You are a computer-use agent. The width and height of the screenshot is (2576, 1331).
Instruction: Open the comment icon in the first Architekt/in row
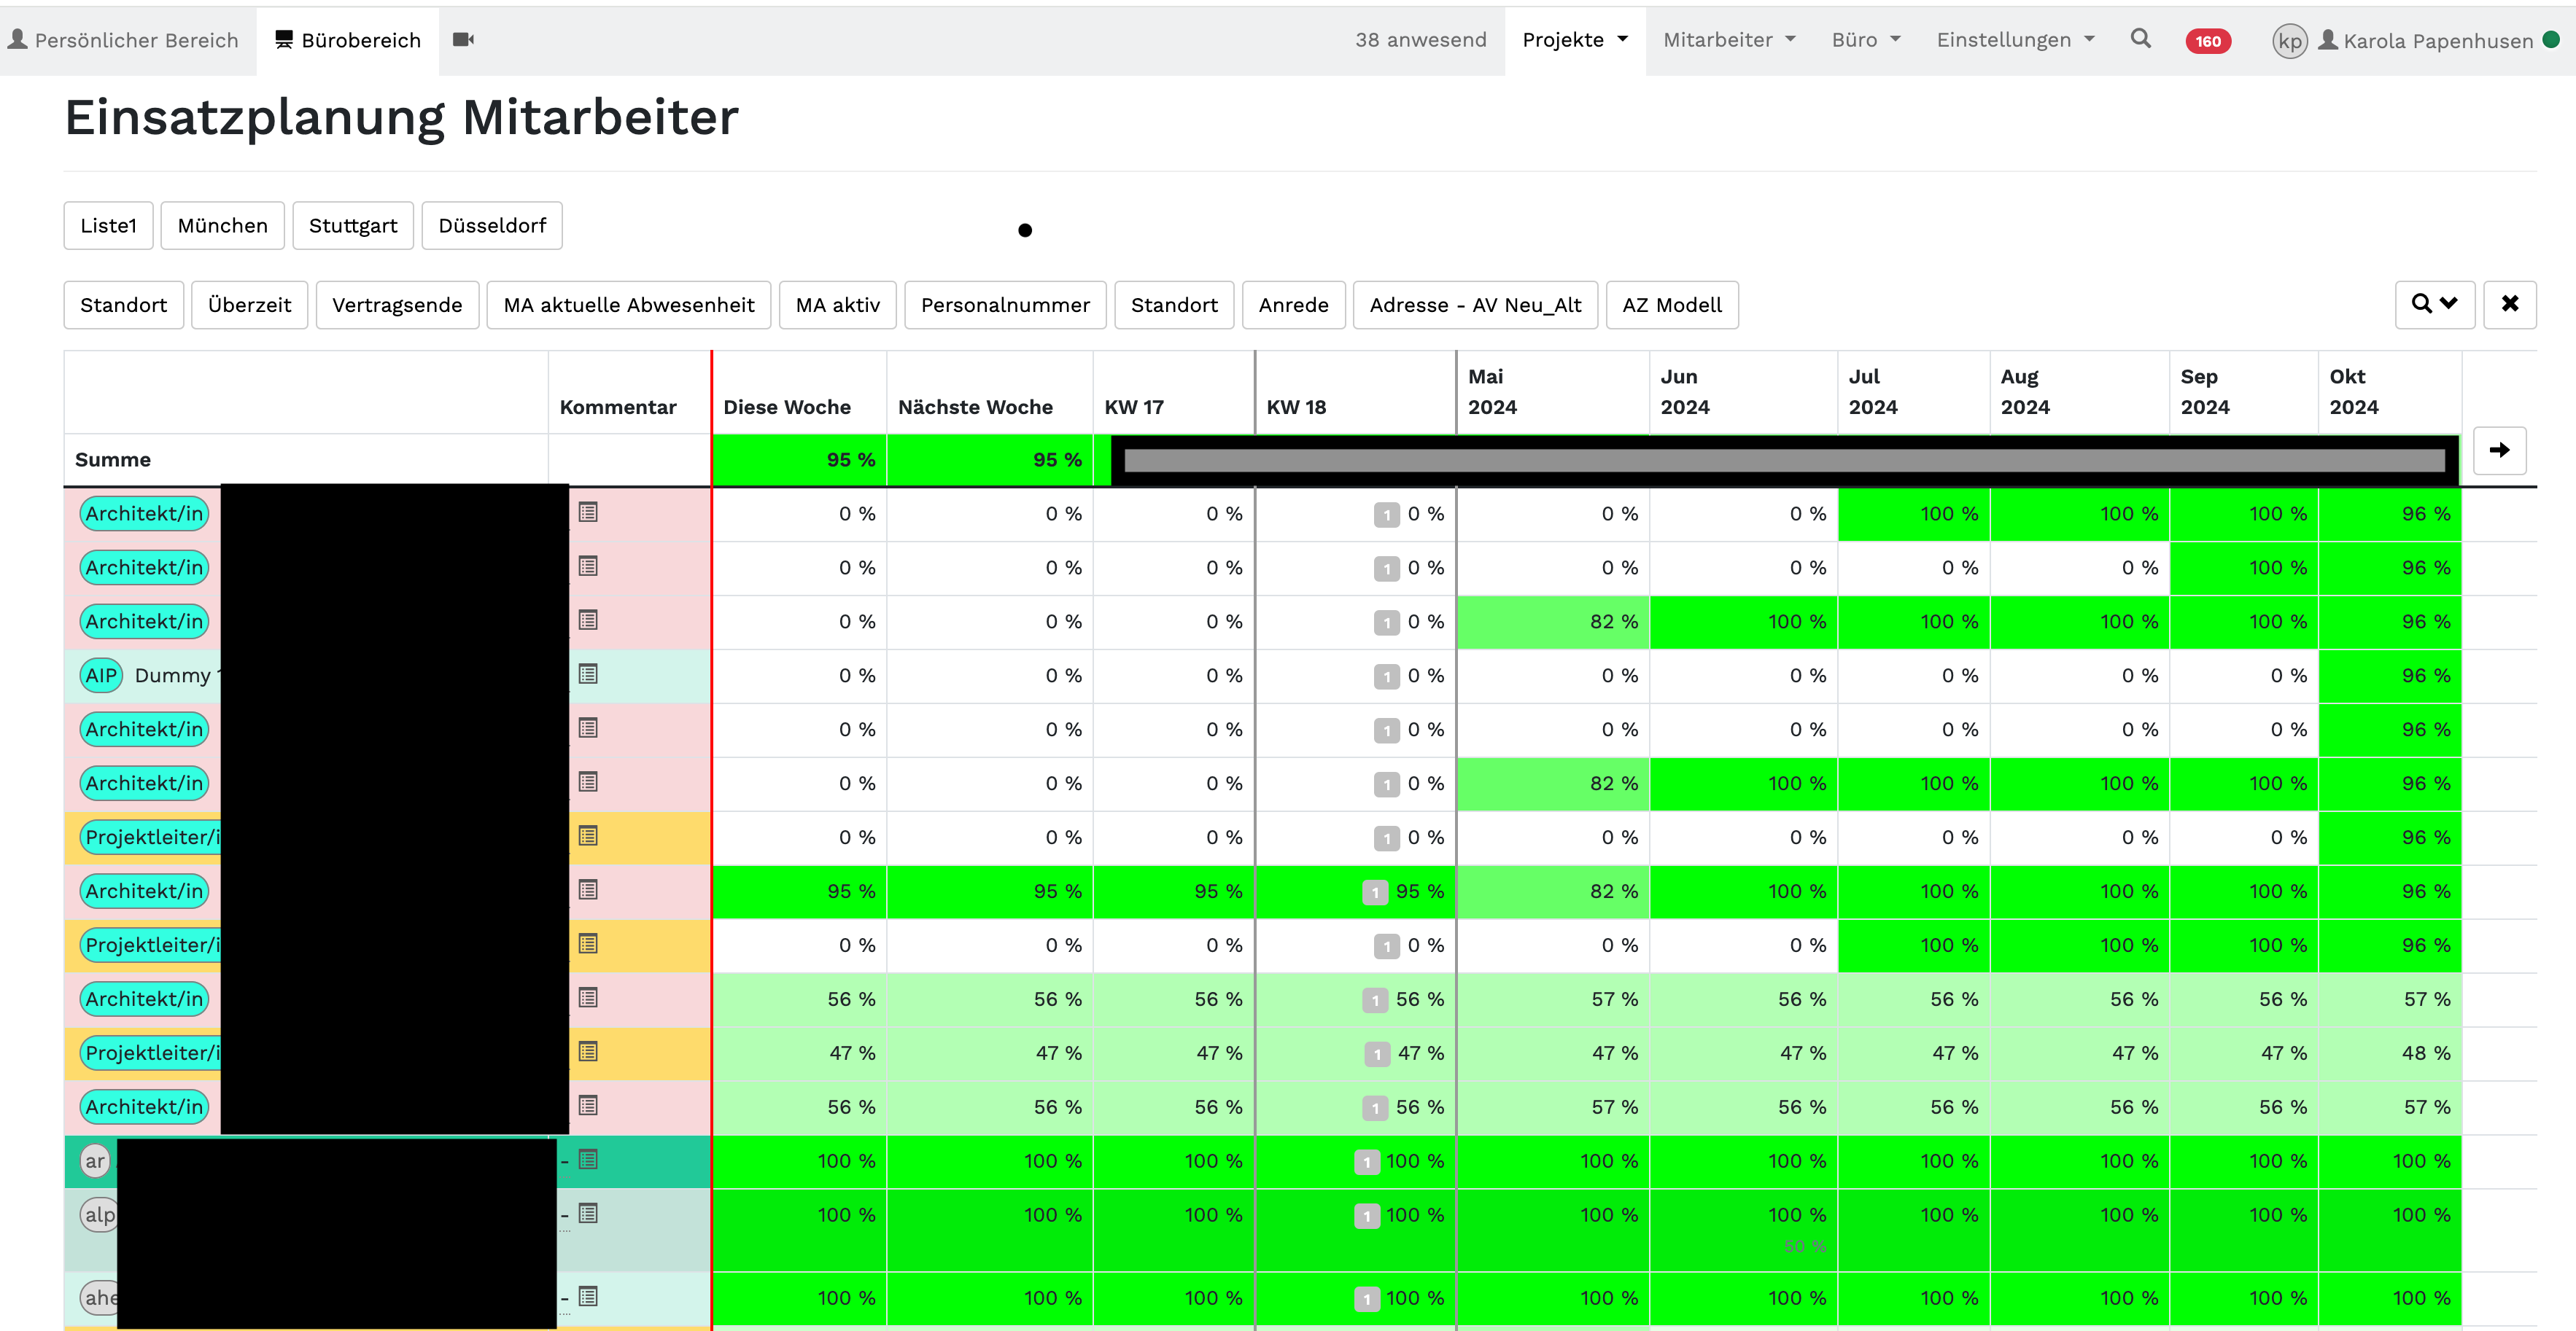coord(588,512)
